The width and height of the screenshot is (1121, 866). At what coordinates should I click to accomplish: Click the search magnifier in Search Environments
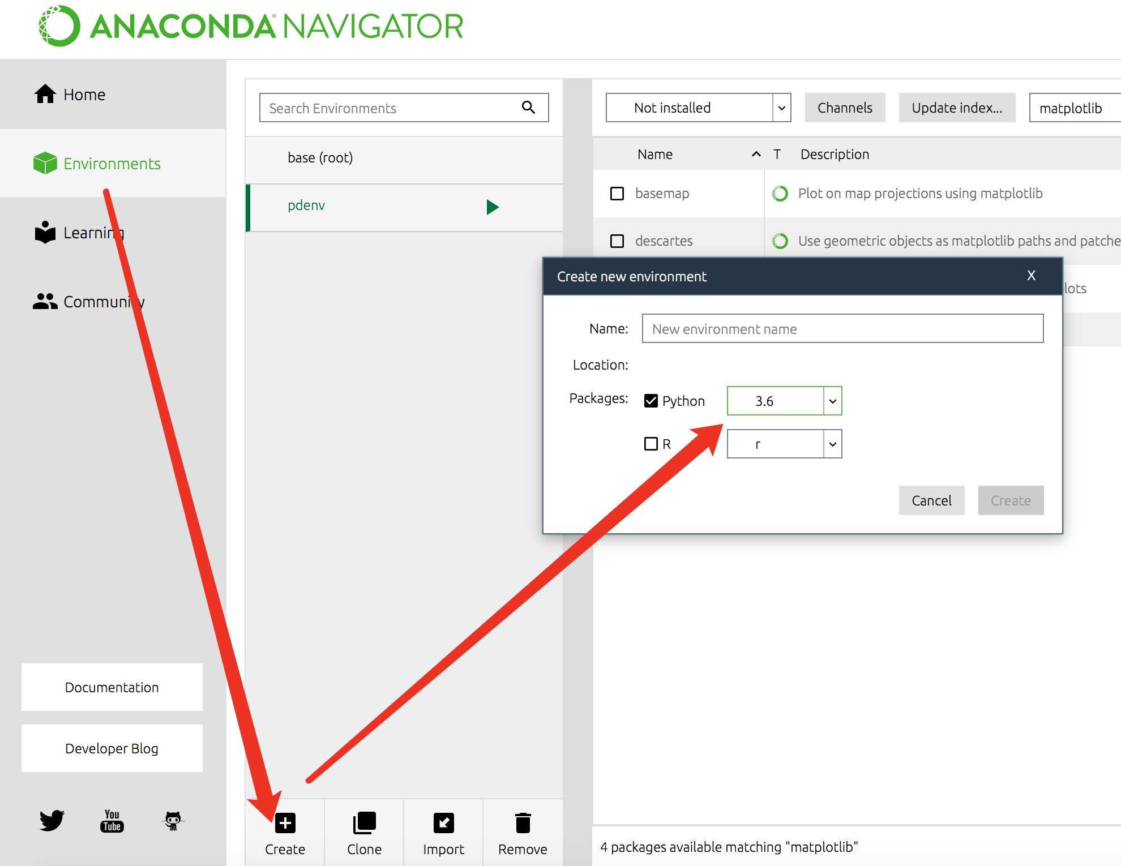528,108
